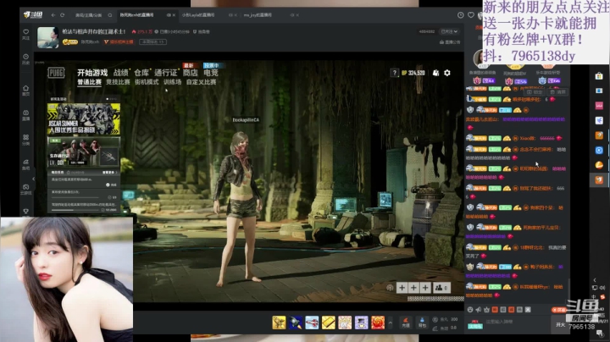
Task: Select 自定义比赛 mode
Action: 201,82
